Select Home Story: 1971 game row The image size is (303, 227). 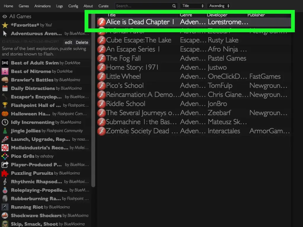194,68
